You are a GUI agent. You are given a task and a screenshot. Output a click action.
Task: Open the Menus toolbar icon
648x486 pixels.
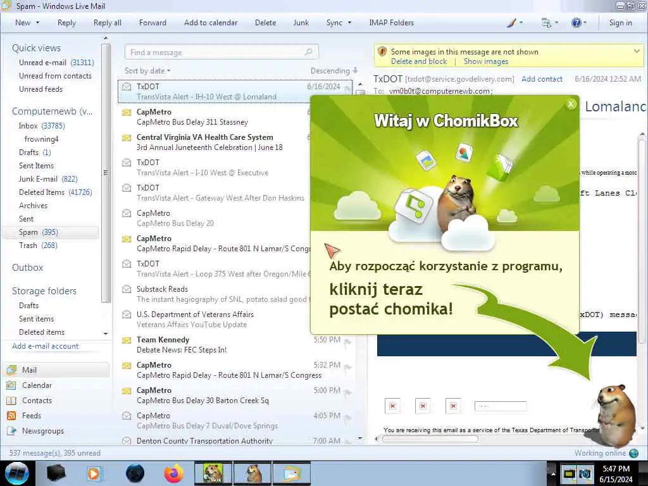pos(546,23)
